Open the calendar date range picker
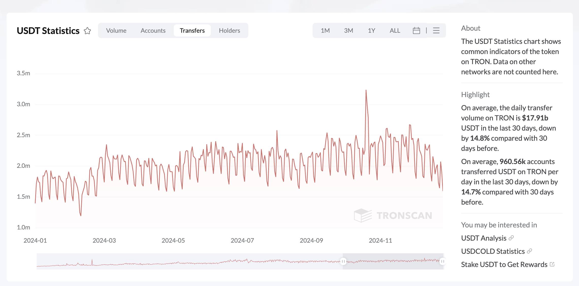 (x=416, y=30)
